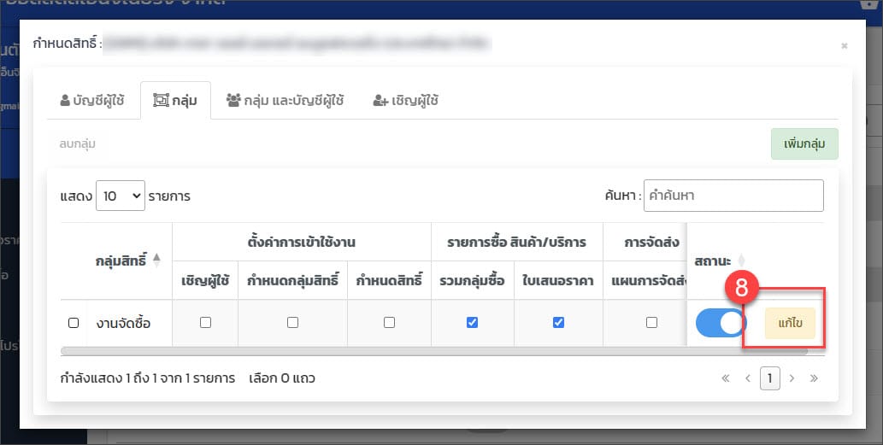Uncheck ใบเสนอราคา permission checkbox
This screenshot has height=445, width=883.
click(x=558, y=323)
